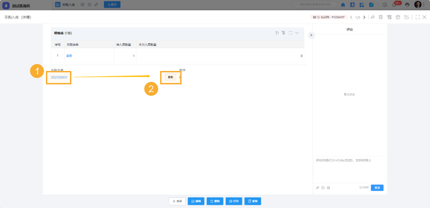This screenshot has width=430, height=208.
Task: Focus the comment input text area
Action: 349,169
